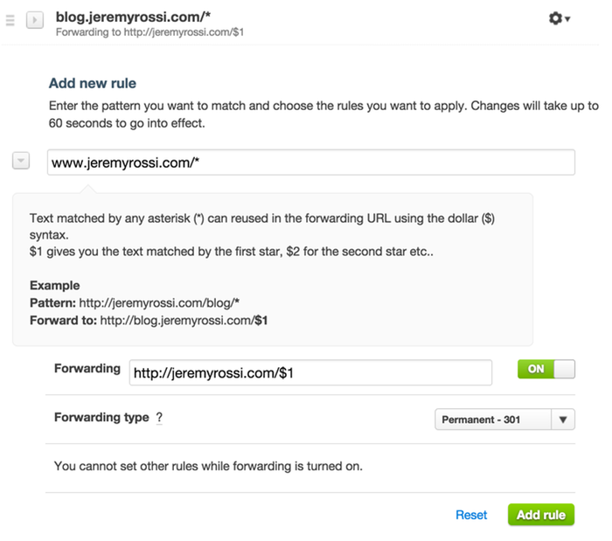Click the blog.jeremyrossi.com/* rule title
The height and width of the screenshot is (541, 612).
(x=133, y=17)
